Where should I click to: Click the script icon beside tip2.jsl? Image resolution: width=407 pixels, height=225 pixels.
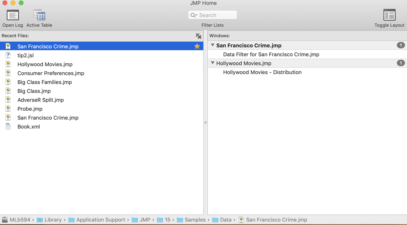point(8,55)
